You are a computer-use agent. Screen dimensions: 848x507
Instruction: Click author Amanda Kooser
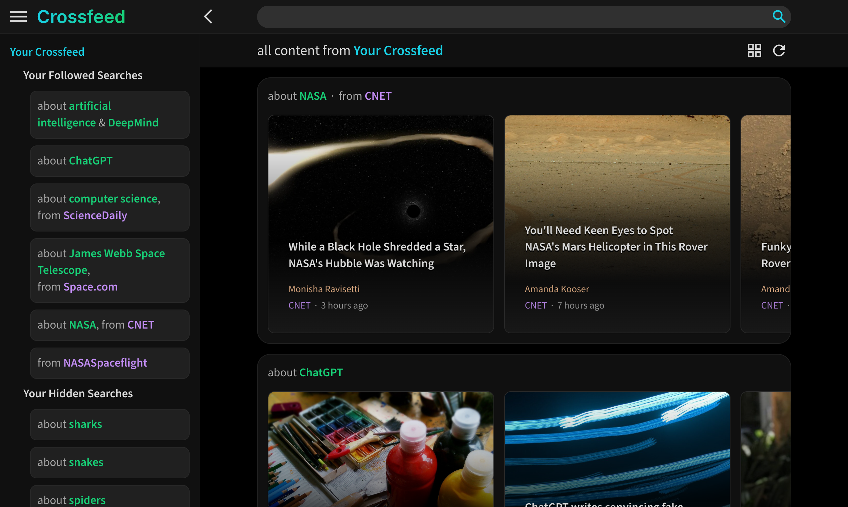tap(557, 289)
